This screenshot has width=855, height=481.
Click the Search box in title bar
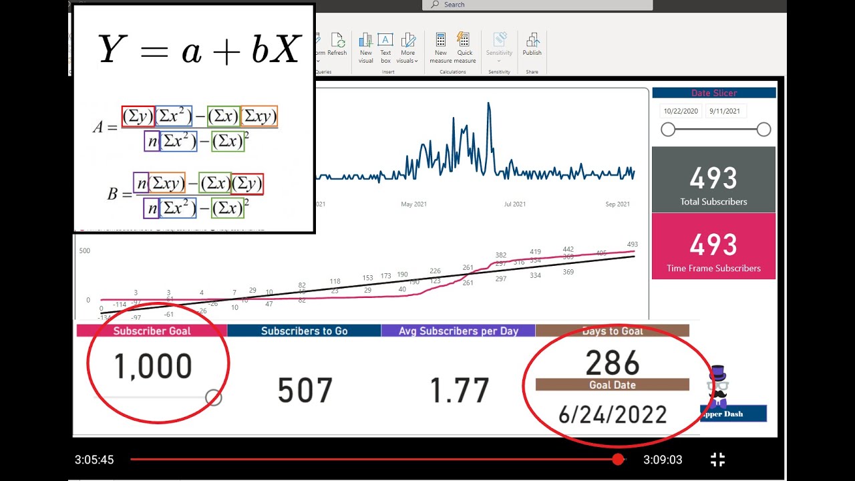[x=538, y=5]
